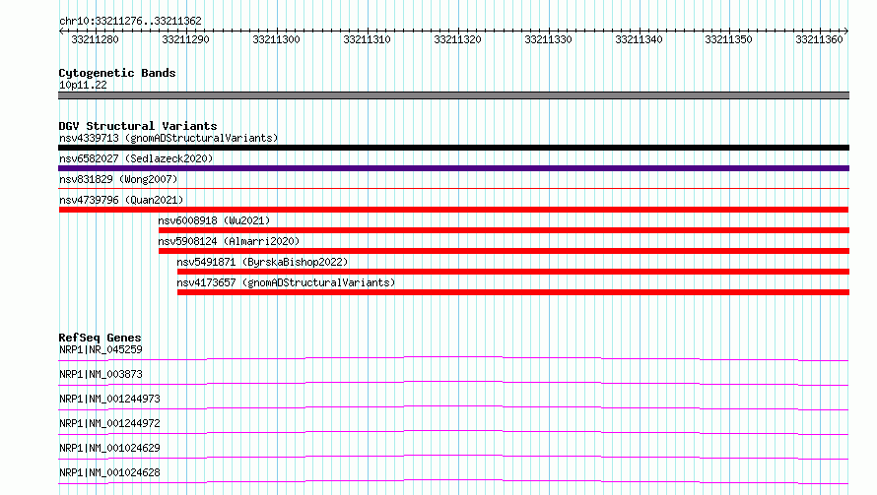Click the nsv5908124 (Almarri2020) label

229,241
